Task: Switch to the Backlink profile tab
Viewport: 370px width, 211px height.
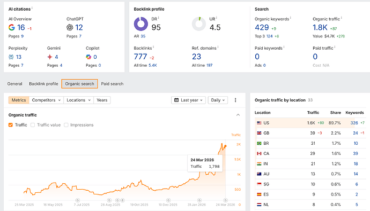Action: (x=43, y=84)
